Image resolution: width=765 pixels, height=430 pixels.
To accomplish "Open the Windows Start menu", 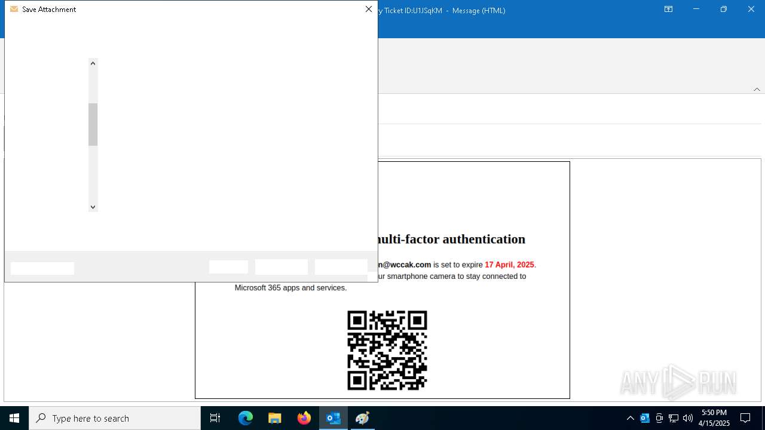I will pyautogui.click(x=14, y=418).
